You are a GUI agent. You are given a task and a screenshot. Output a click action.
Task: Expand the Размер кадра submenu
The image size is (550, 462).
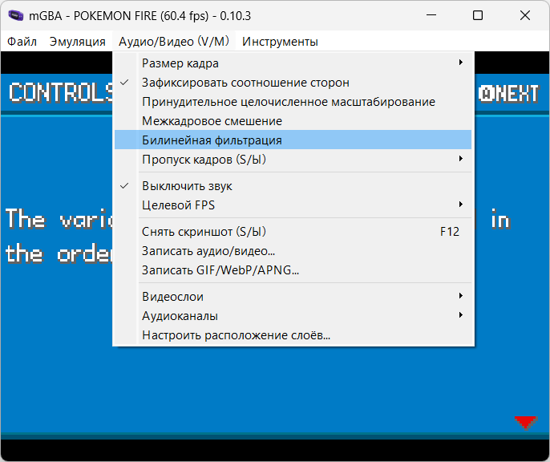pyautogui.click(x=293, y=63)
